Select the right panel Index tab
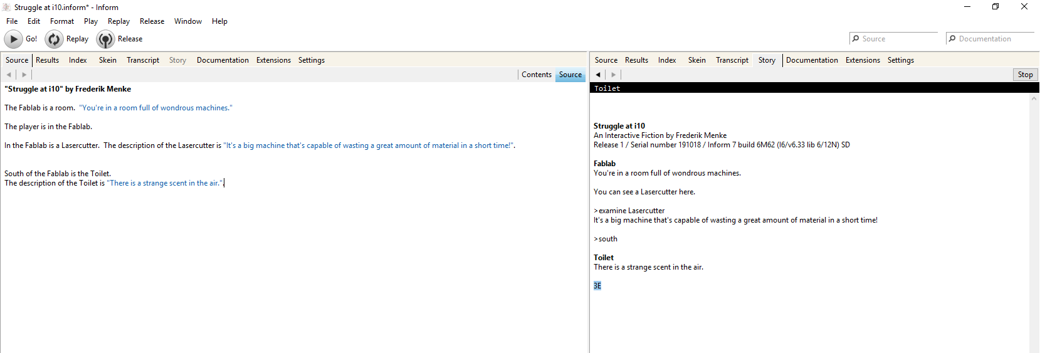 coord(667,60)
